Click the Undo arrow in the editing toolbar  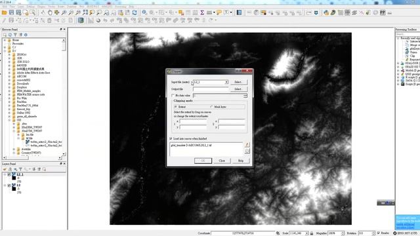[105, 20]
